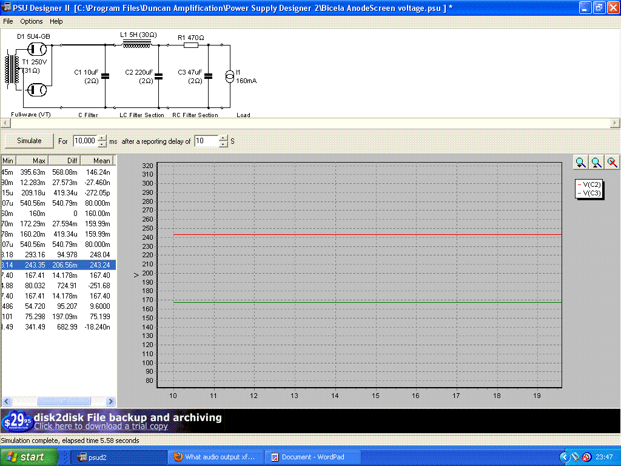Click the green V(C3) trace on graph
This screenshot has width=621, height=466.
368,303
